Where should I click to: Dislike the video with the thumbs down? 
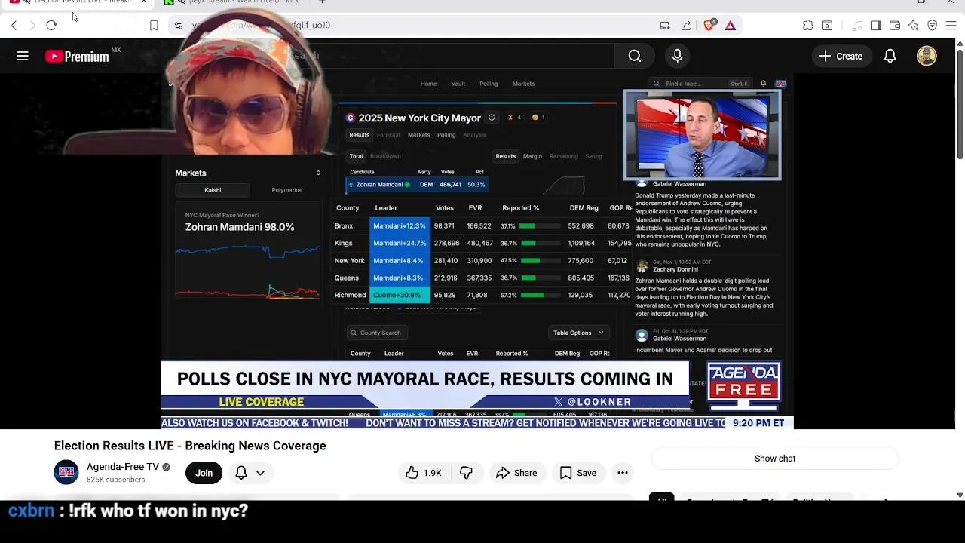click(467, 473)
